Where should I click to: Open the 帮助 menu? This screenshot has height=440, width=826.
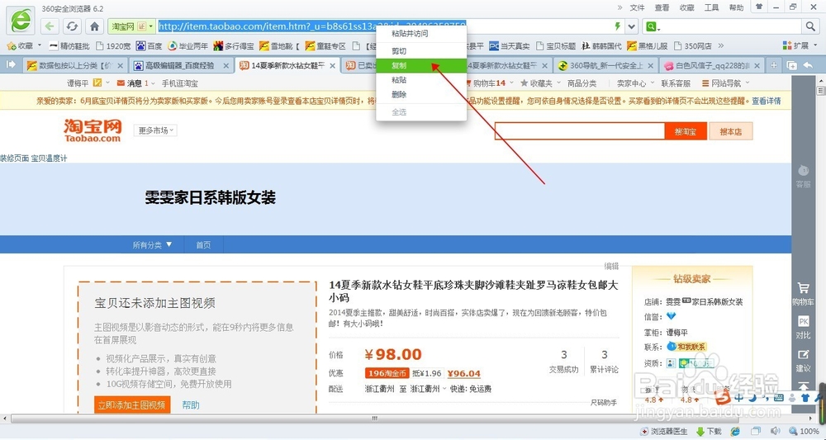pyautogui.click(x=737, y=7)
